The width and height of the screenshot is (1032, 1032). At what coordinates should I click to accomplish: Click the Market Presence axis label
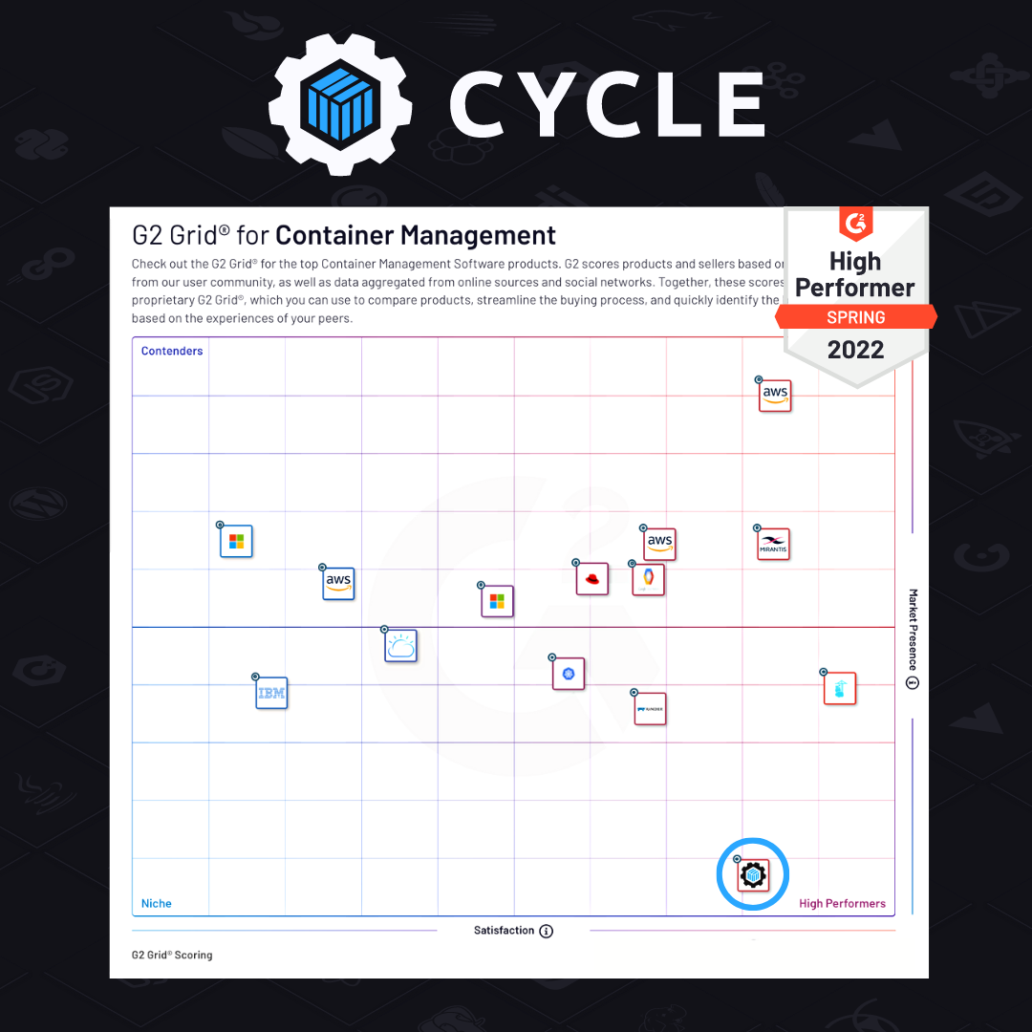point(913,629)
